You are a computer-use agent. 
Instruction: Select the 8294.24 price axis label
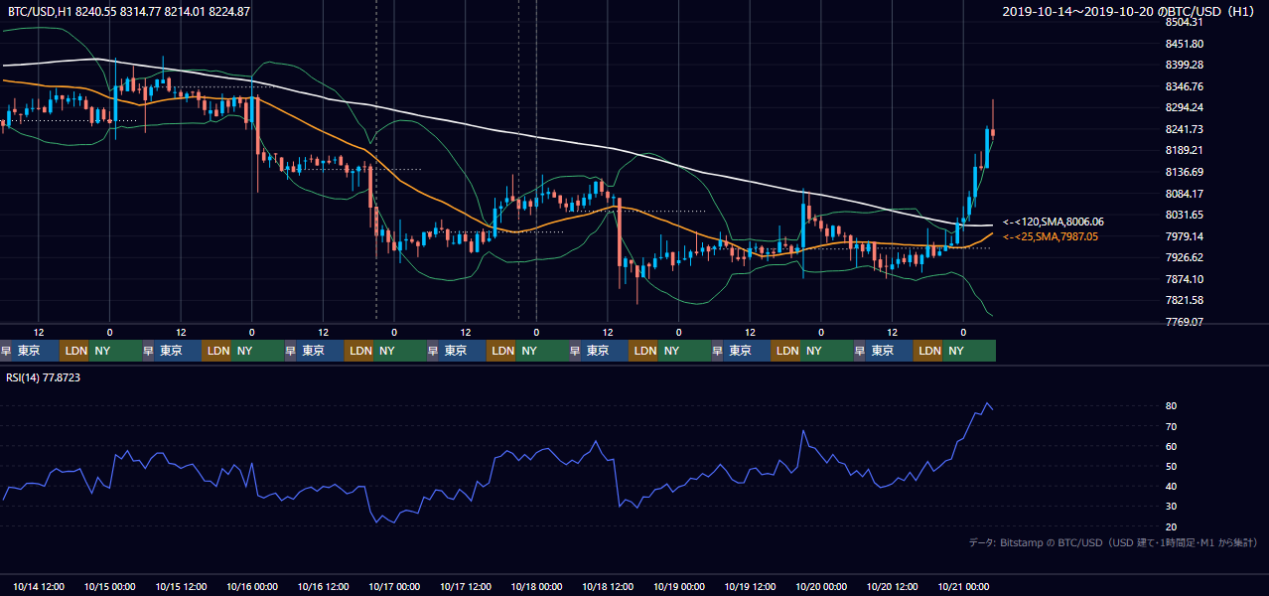point(1185,107)
